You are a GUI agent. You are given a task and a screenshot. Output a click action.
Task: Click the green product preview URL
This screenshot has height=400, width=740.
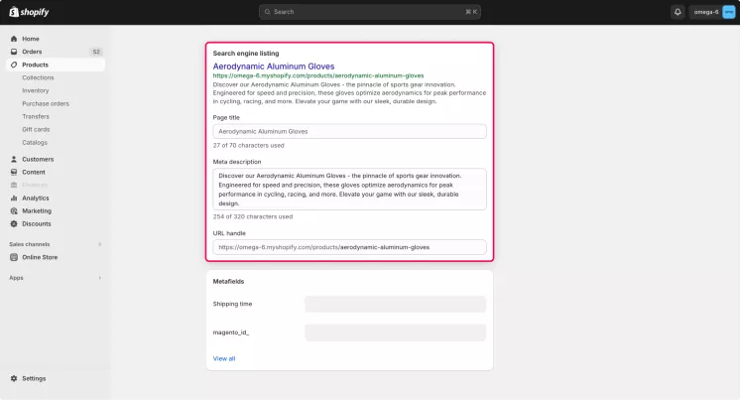[x=318, y=75]
